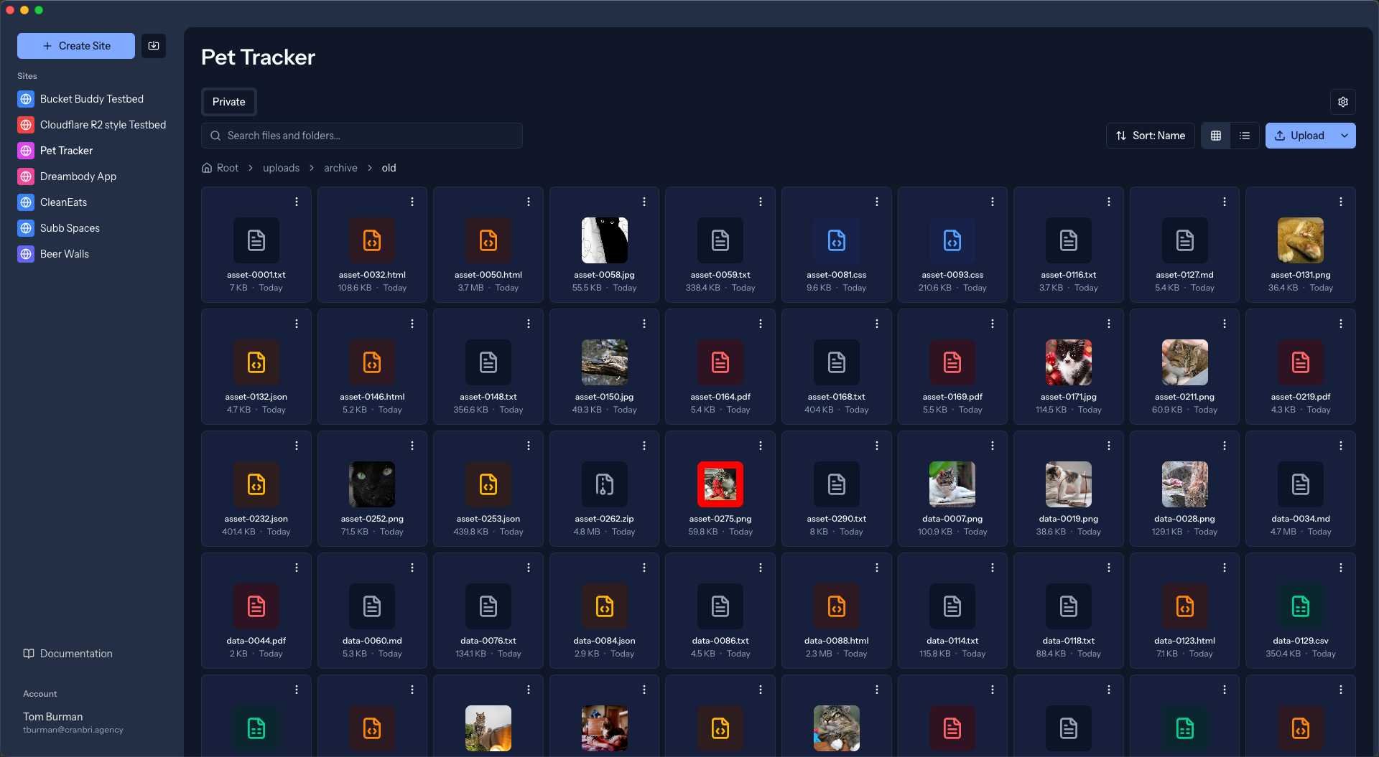Switch to grid view
The width and height of the screenshot is (1379, 757).
pos(1215,135)
